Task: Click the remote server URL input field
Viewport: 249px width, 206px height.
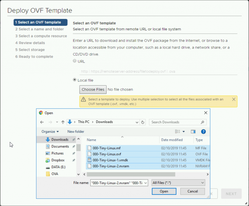Action: click(x=158, y=71)
